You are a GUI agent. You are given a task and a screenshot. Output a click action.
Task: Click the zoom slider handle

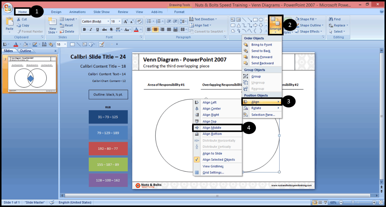point(353,202)
